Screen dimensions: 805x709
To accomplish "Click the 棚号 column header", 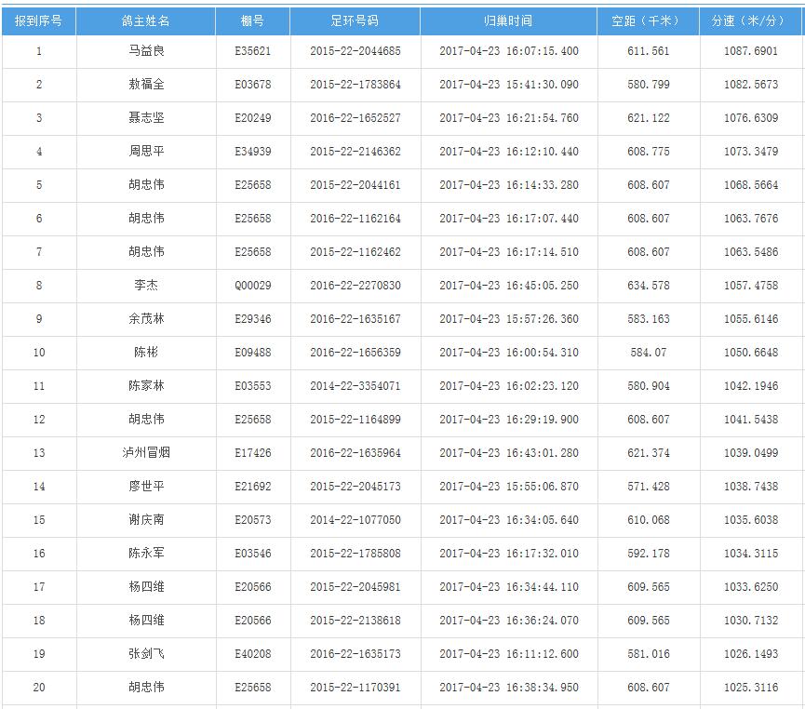I will 252,20.
